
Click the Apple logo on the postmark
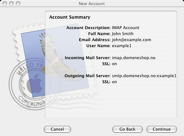(x=35, y=84)
